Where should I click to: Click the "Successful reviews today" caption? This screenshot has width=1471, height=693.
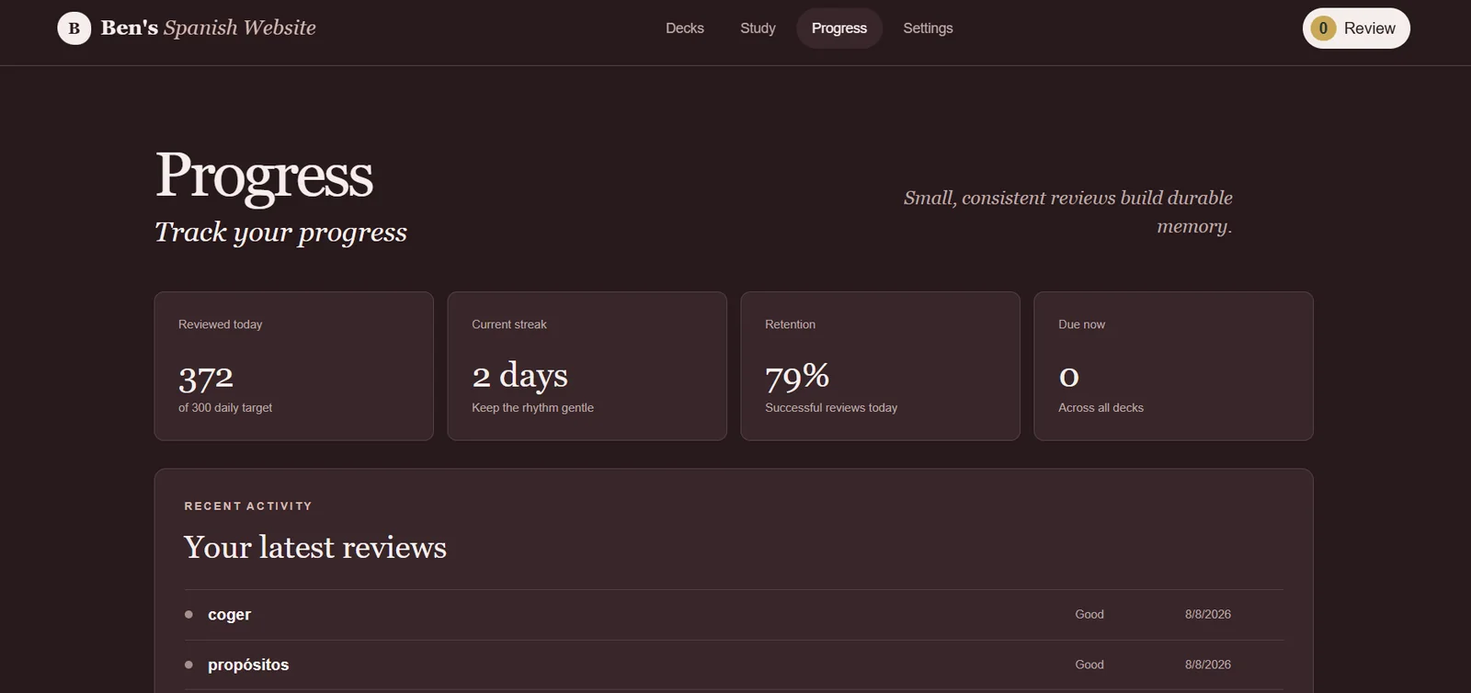tap(831, 407)
